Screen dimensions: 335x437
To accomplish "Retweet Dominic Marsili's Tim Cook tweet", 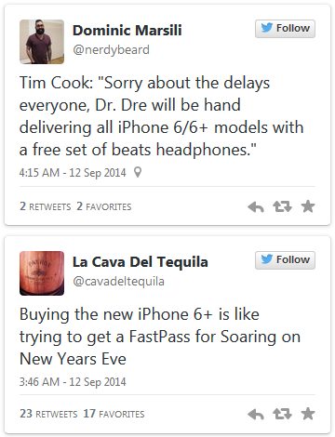I will 282,206.
